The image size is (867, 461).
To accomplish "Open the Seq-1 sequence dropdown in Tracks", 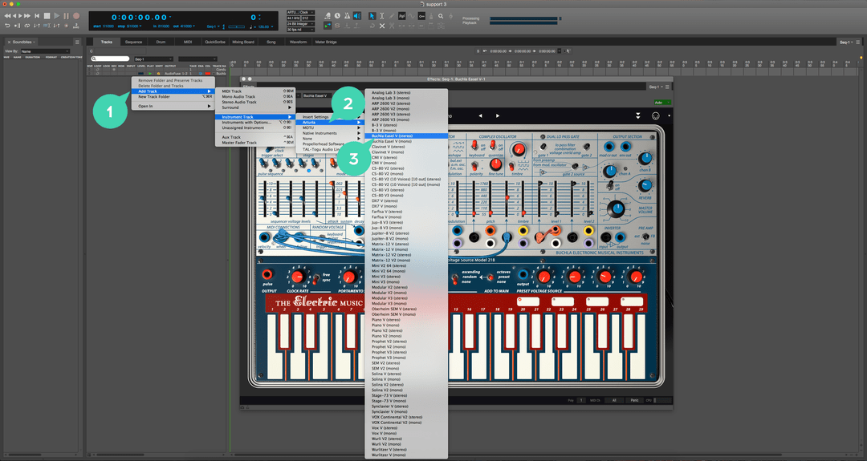I will coord(153,59).
